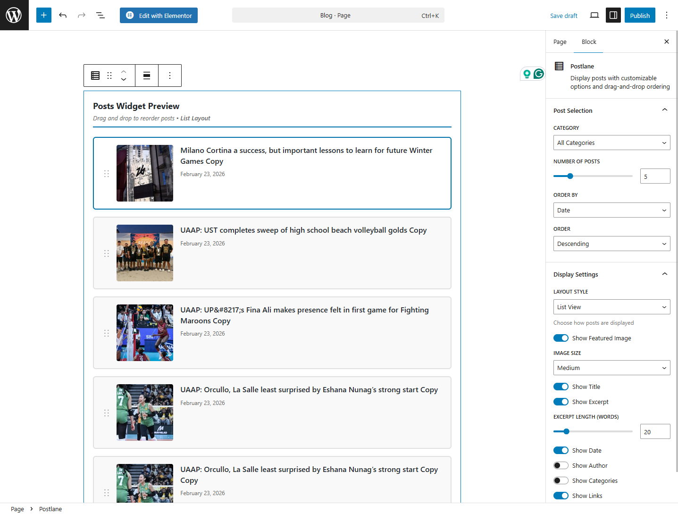Click the WordPress logo icon
Viewport: 678px width, 514px height.
pyautogui.click(x=14, y=15)
